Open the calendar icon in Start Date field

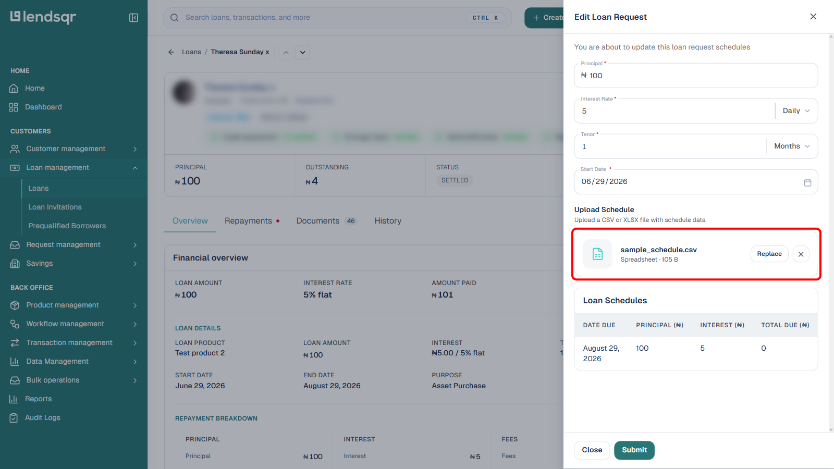pos(807,182)
